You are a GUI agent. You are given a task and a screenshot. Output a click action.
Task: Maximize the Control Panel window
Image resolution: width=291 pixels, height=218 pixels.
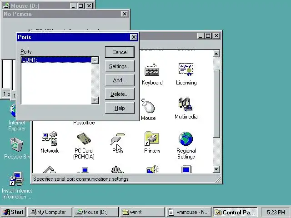click(208, 35)
